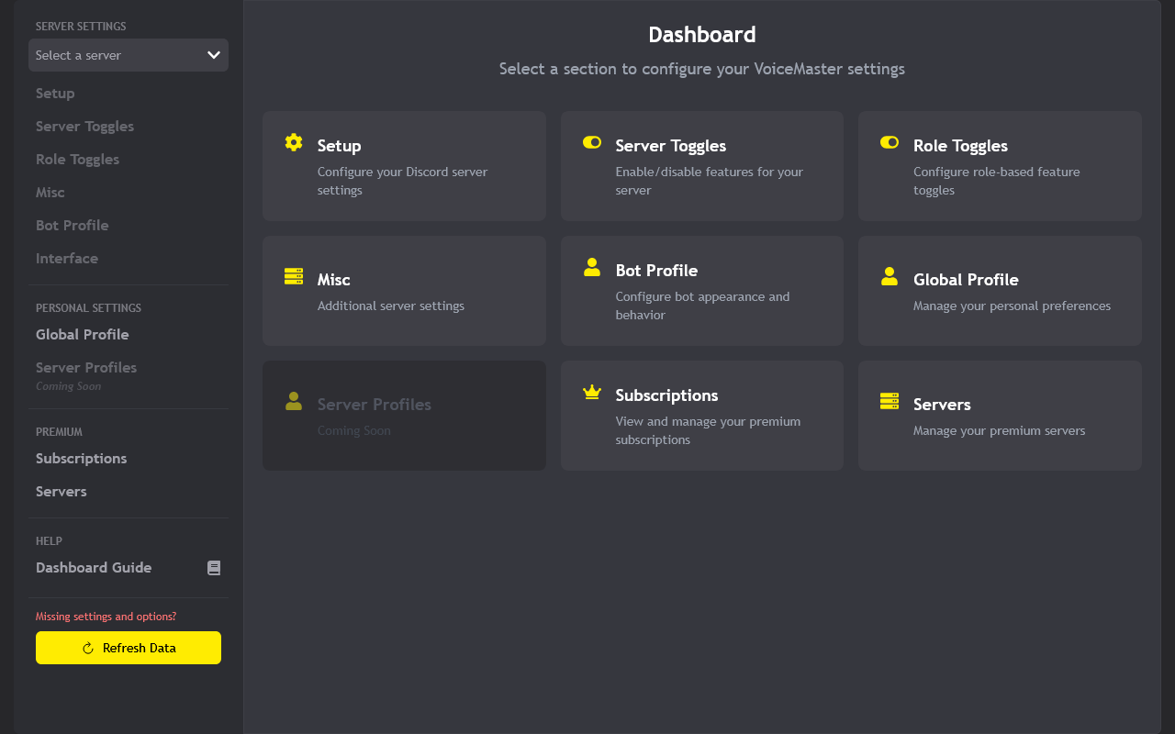Open Global Profile under Personal Settings
This screenshot has width=1175, height=734.
click(82, 334)
